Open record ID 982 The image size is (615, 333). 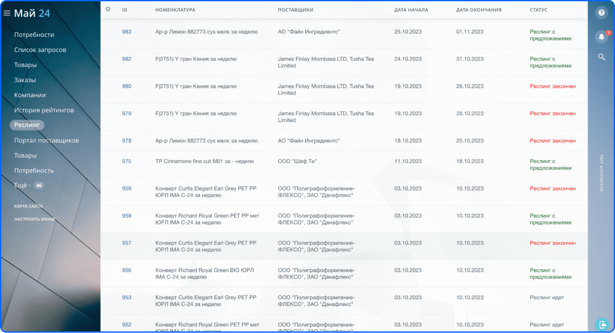point(127,59)
